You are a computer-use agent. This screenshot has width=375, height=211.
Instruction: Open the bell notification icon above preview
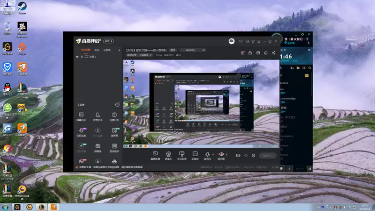coord(266,53)
